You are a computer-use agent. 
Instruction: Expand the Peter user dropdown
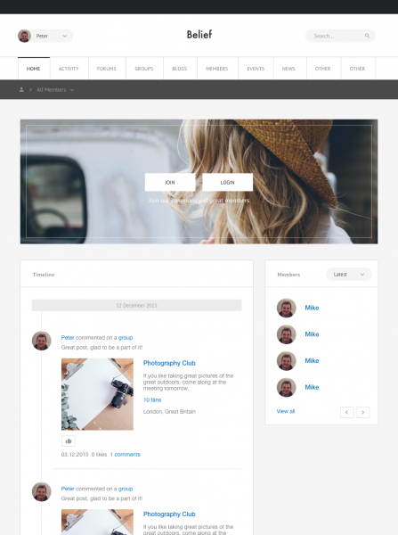coord(64,36)
